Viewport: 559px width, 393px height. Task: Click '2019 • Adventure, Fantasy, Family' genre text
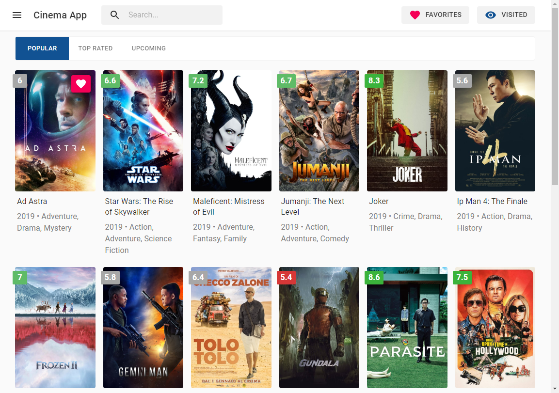(x=224, y=233)
